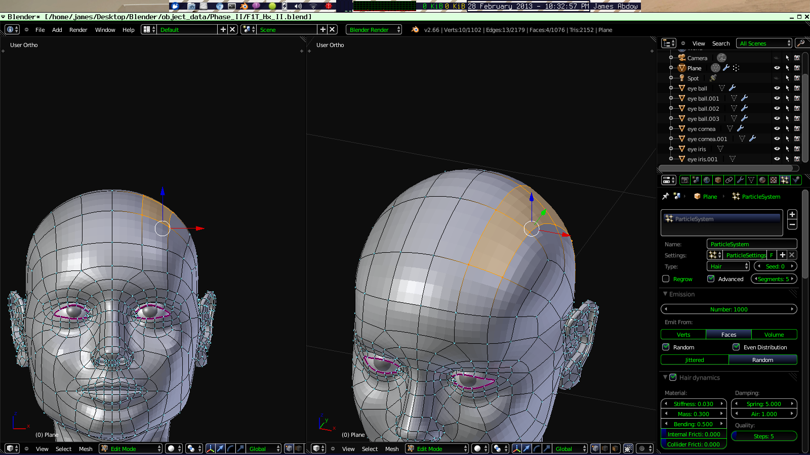Open the Object Constraints chain-link tab

click(729, 180)
